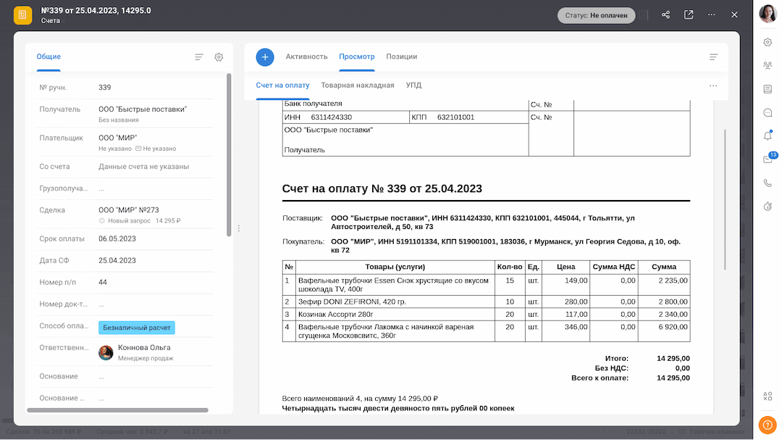Close the invoice card
The height and width of the screenshot is (440, 782).
tap(734, 15)
